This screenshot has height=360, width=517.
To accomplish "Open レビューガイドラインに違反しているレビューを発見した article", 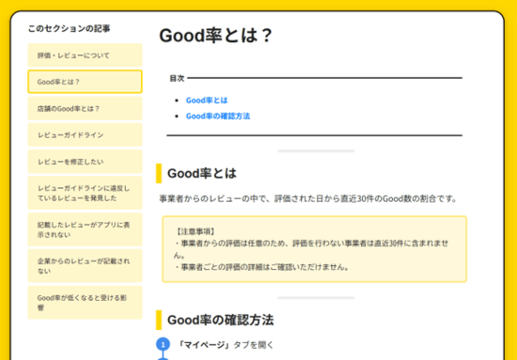I will point(85,193).
